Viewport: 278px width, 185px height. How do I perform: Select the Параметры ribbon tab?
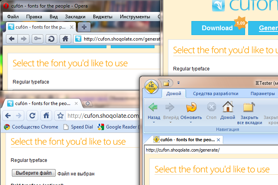pos(263,93)
